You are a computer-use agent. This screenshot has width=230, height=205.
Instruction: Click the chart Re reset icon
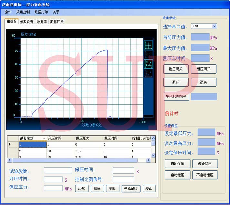148,73
